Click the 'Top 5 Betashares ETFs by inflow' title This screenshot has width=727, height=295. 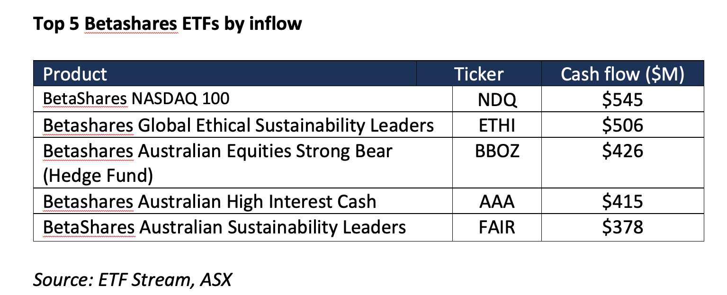pyautogui.click(x=167, y=24)
